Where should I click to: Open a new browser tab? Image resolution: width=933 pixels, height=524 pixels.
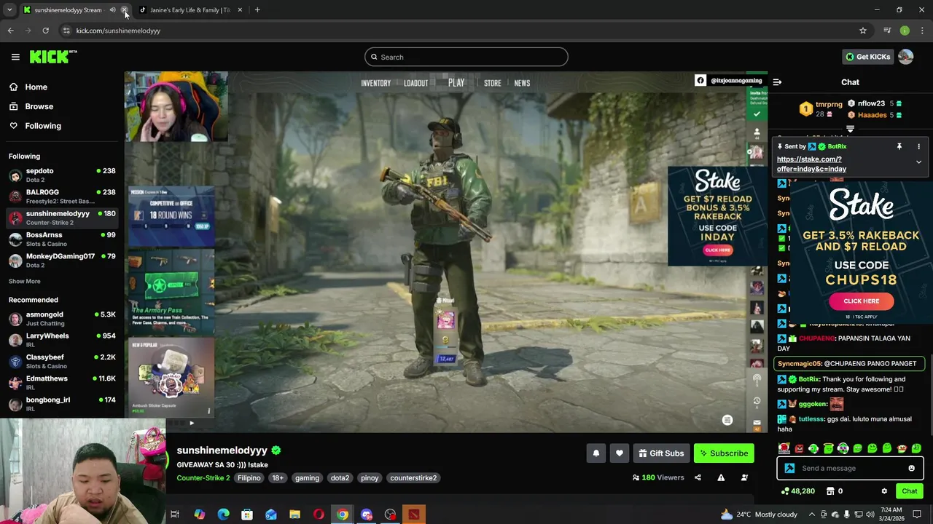(x=257, y=10)
